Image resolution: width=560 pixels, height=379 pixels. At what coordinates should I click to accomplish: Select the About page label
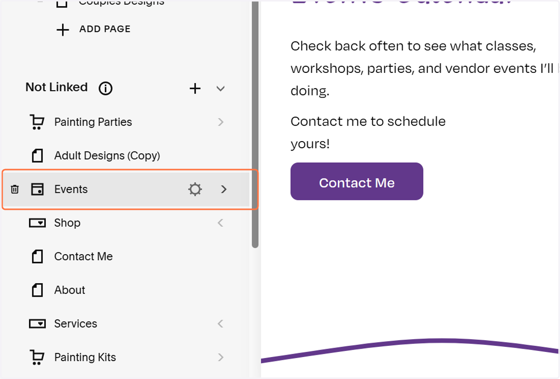point(70,290)
